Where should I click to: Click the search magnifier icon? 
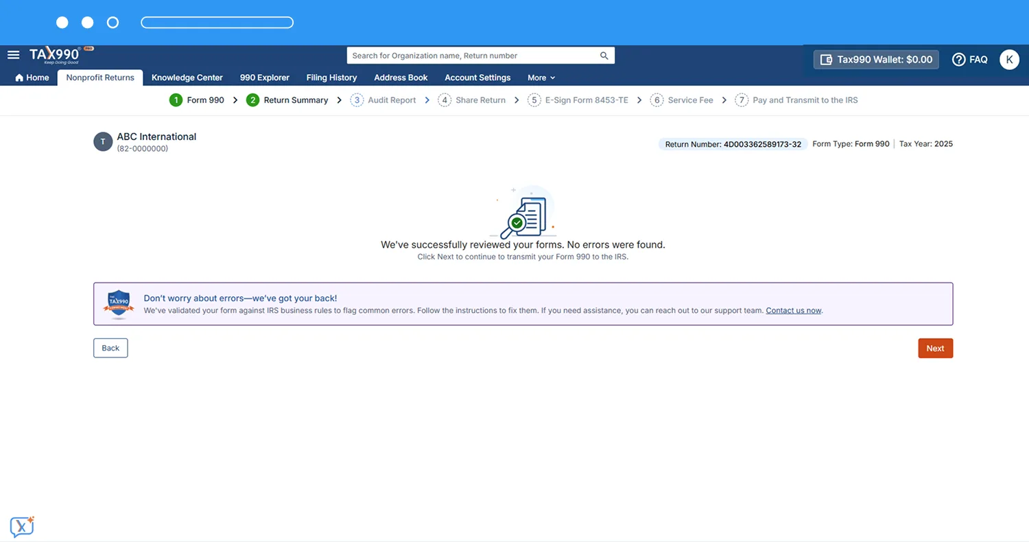click(x=604, y=56)
